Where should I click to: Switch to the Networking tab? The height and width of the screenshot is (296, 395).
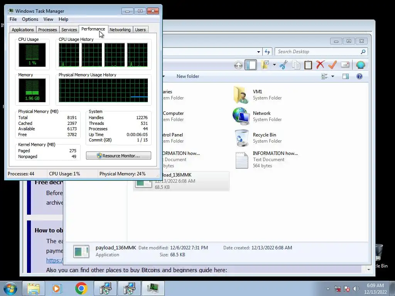click(x=120, y=30)
